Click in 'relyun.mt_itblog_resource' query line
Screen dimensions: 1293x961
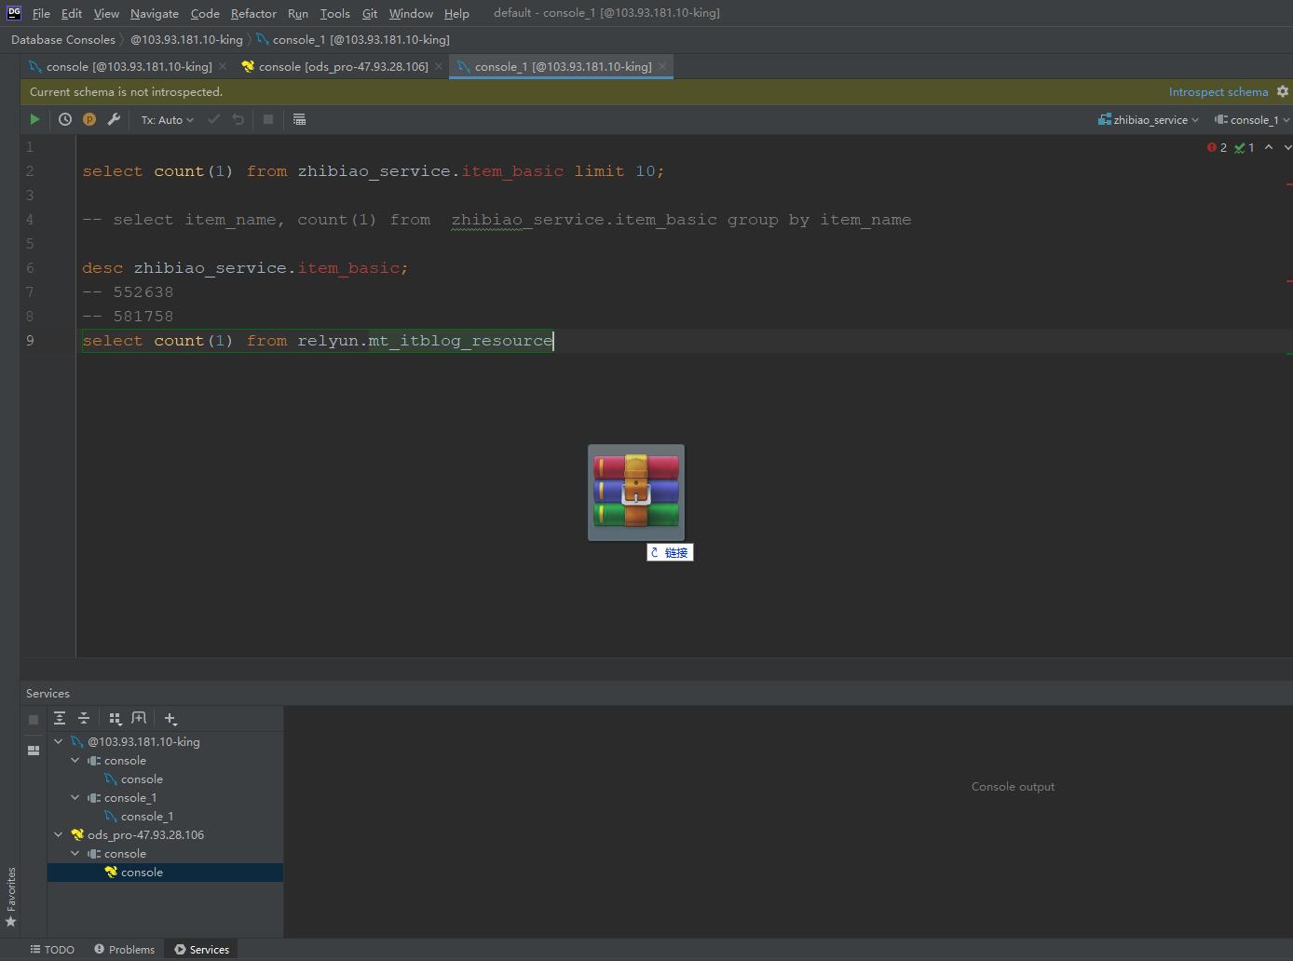(318, 341)
